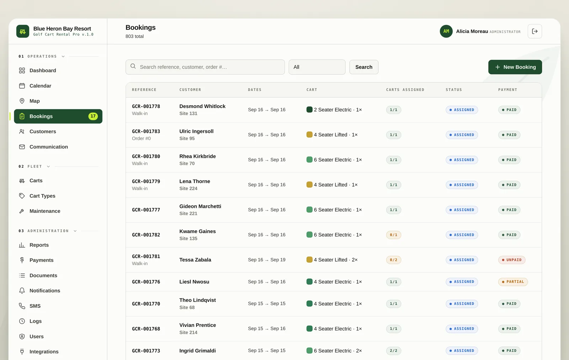This screenshot has height=360, width=569.
Task: Click the Customers people icon
Action: point(22,131)
